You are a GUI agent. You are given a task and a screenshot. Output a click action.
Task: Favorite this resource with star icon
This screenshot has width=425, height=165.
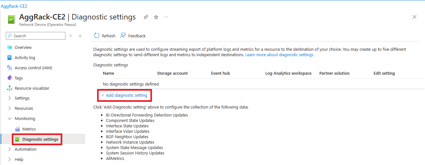coord(156,17)
